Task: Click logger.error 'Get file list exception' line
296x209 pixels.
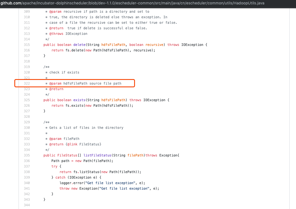Action: coord(102,183)
